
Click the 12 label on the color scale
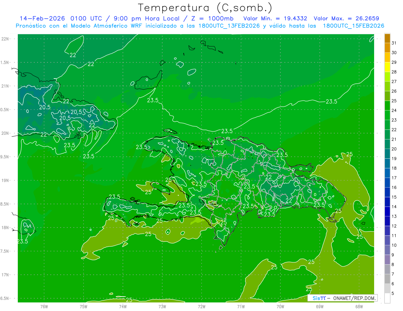[x=394, y=226]
